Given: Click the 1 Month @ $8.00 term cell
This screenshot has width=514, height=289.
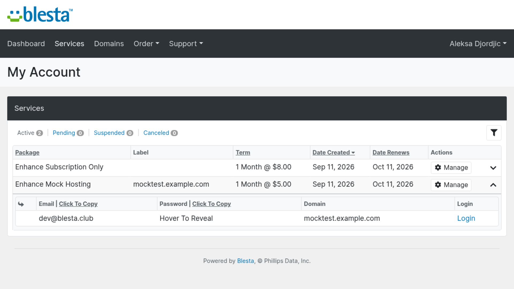Looking at the screenshot, I should (263, 167).
